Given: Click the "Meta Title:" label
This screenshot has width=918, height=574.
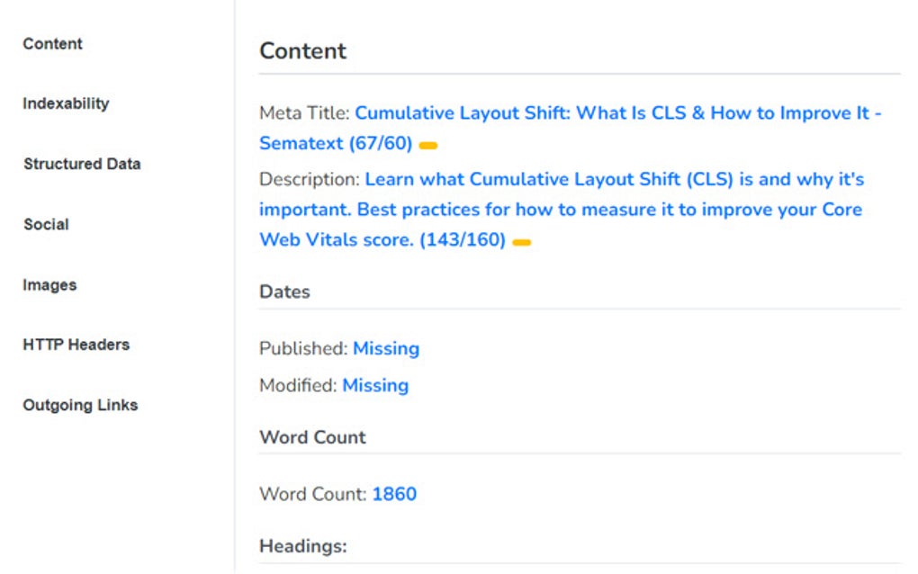Looking at the screenshot, I should (x=304, y=113).
